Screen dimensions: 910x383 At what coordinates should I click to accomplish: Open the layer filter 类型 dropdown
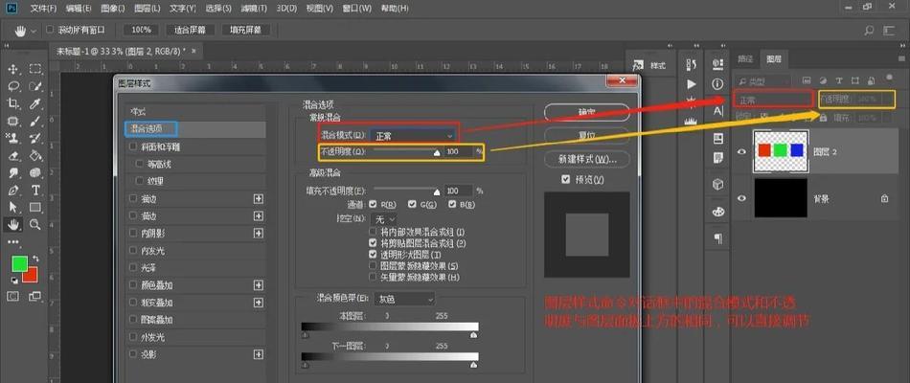[762, 81]
